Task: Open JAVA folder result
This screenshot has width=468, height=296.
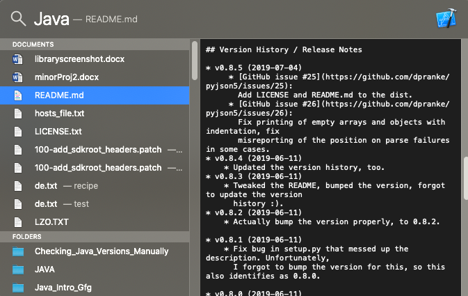Action: tap(95, 270)
